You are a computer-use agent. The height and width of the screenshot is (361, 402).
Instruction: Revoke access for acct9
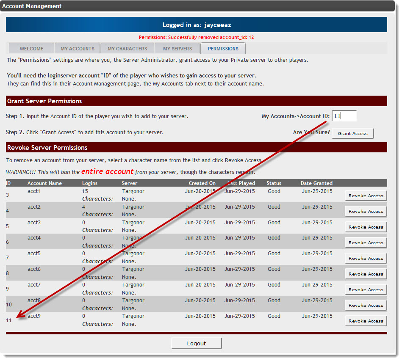366,321
